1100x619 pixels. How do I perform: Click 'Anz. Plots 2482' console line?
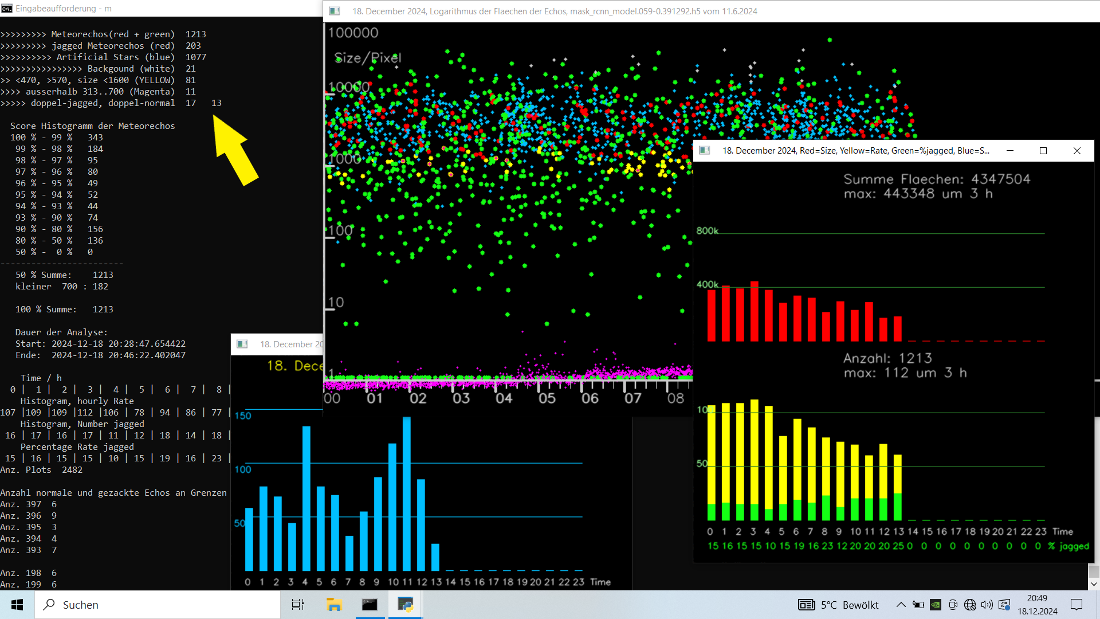point(41,470)
